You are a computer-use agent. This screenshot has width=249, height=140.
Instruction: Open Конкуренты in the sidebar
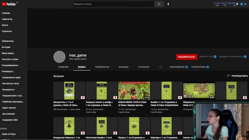point(8,89)
